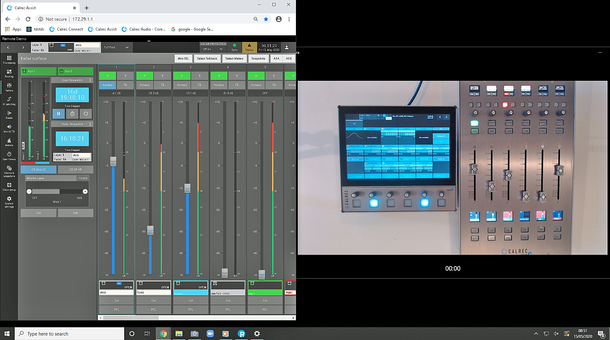This screenshot has width=610, height=340.
Task: Open the On Air Protection dropdown
Action: [x=213, y=49]
